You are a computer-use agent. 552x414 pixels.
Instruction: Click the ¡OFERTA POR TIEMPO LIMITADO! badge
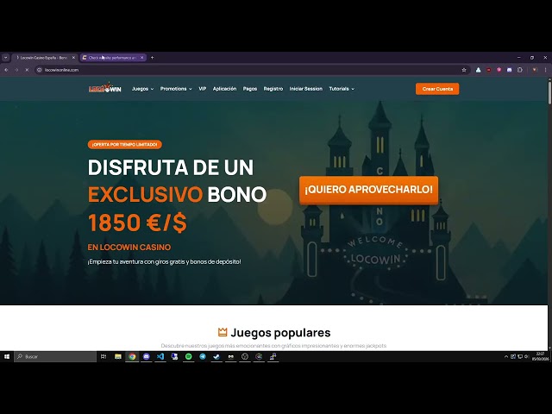tap(124, 144)
